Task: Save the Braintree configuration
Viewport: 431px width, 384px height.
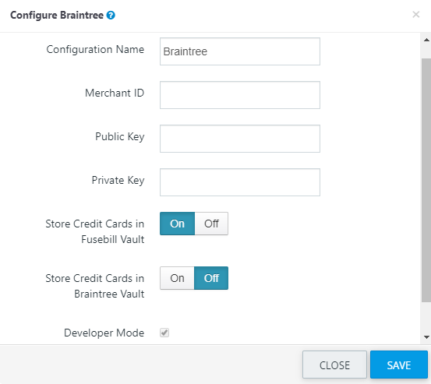Action: (x=399, y=365)
